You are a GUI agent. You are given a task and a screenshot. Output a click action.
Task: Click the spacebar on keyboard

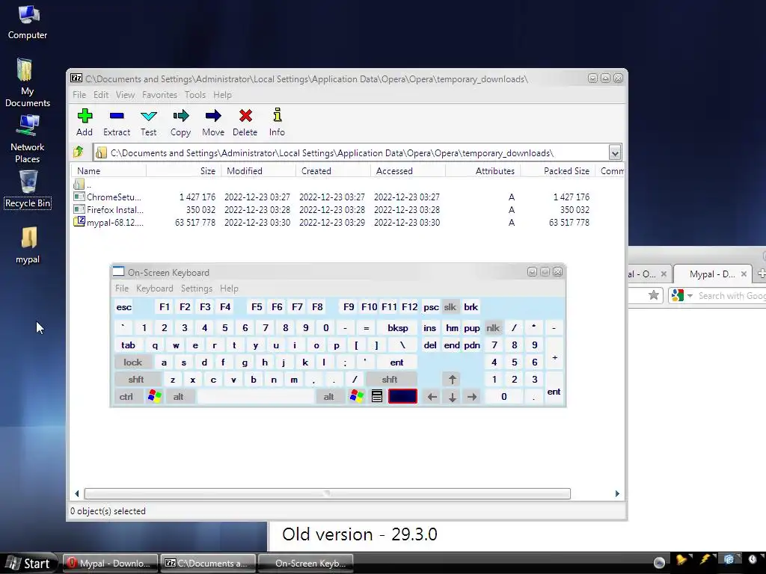pyautogui.click(x=256, y=397)
